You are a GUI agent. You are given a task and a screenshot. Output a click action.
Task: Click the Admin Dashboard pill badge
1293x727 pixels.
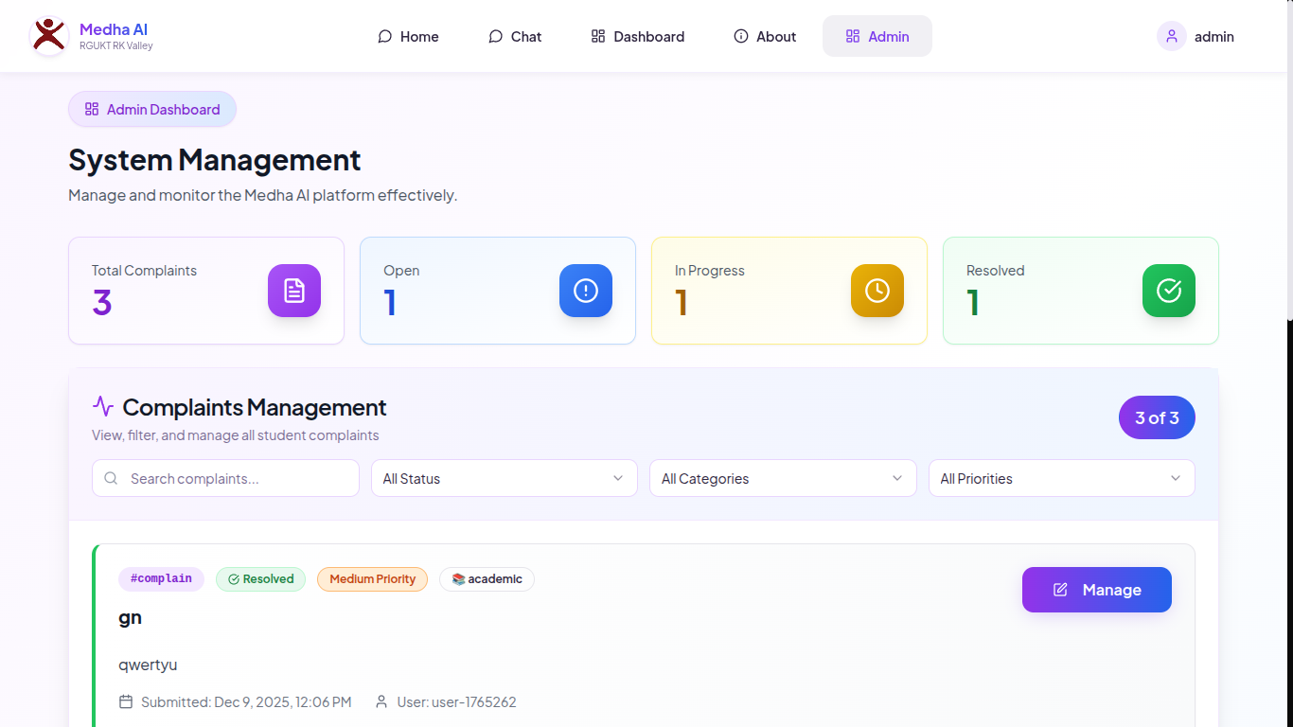(x=152, y=109)
